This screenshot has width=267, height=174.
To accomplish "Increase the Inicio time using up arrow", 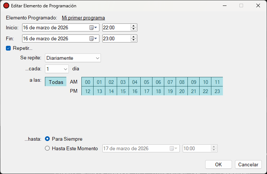I will (x=133, y=26).
